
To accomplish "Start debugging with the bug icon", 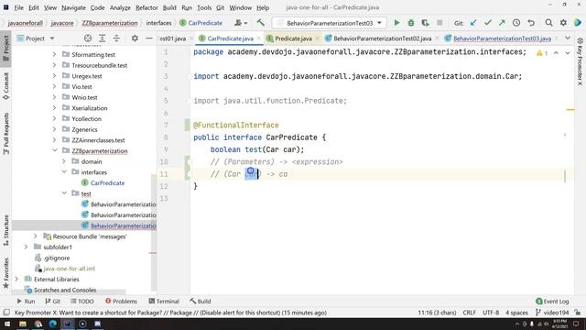I will (411, 23).
